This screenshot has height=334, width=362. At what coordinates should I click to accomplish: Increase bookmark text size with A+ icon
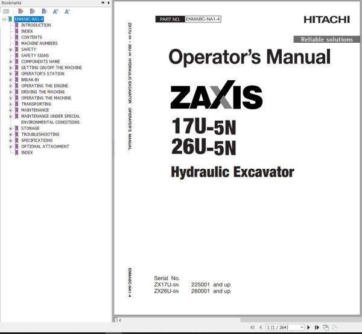pos(56,11)
